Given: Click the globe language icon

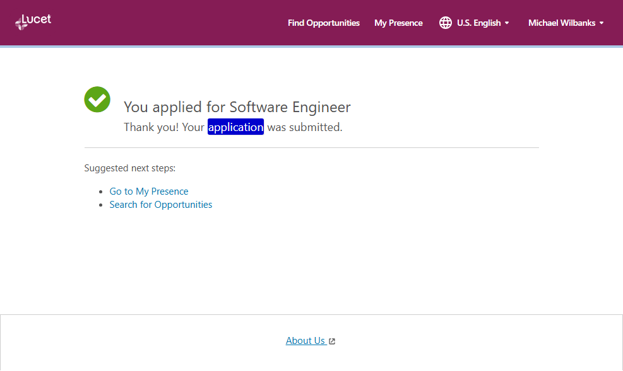Looking at the screenshot, I should 446,23.
